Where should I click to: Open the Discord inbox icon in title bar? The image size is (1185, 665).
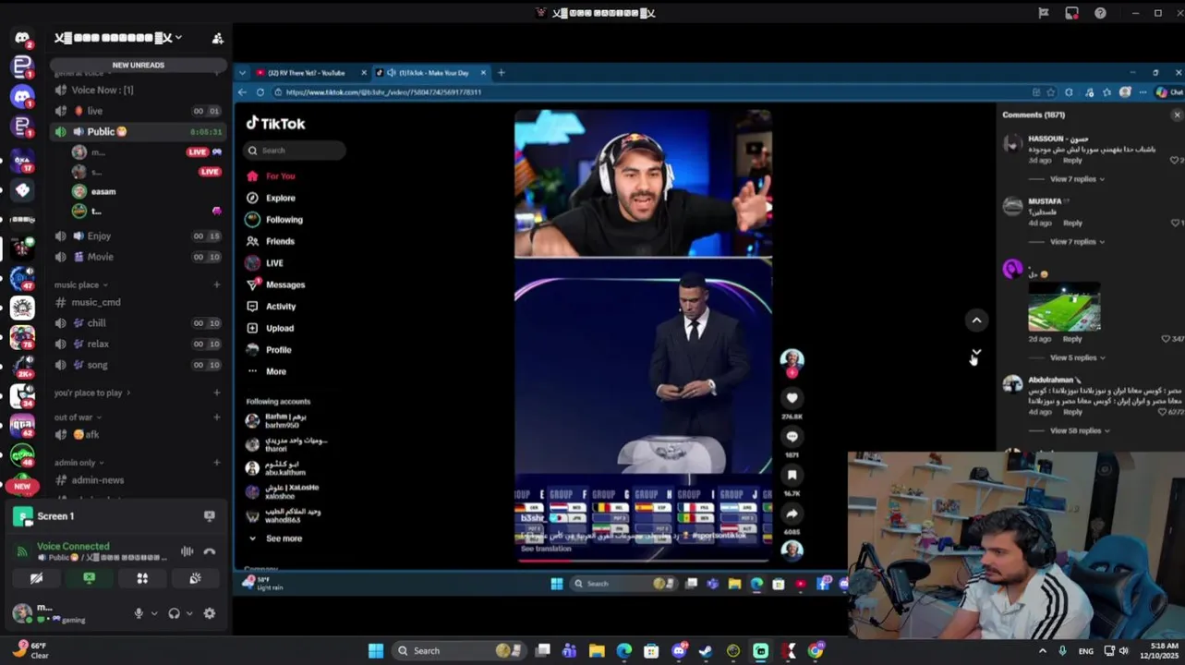[x=1071, y=13]
